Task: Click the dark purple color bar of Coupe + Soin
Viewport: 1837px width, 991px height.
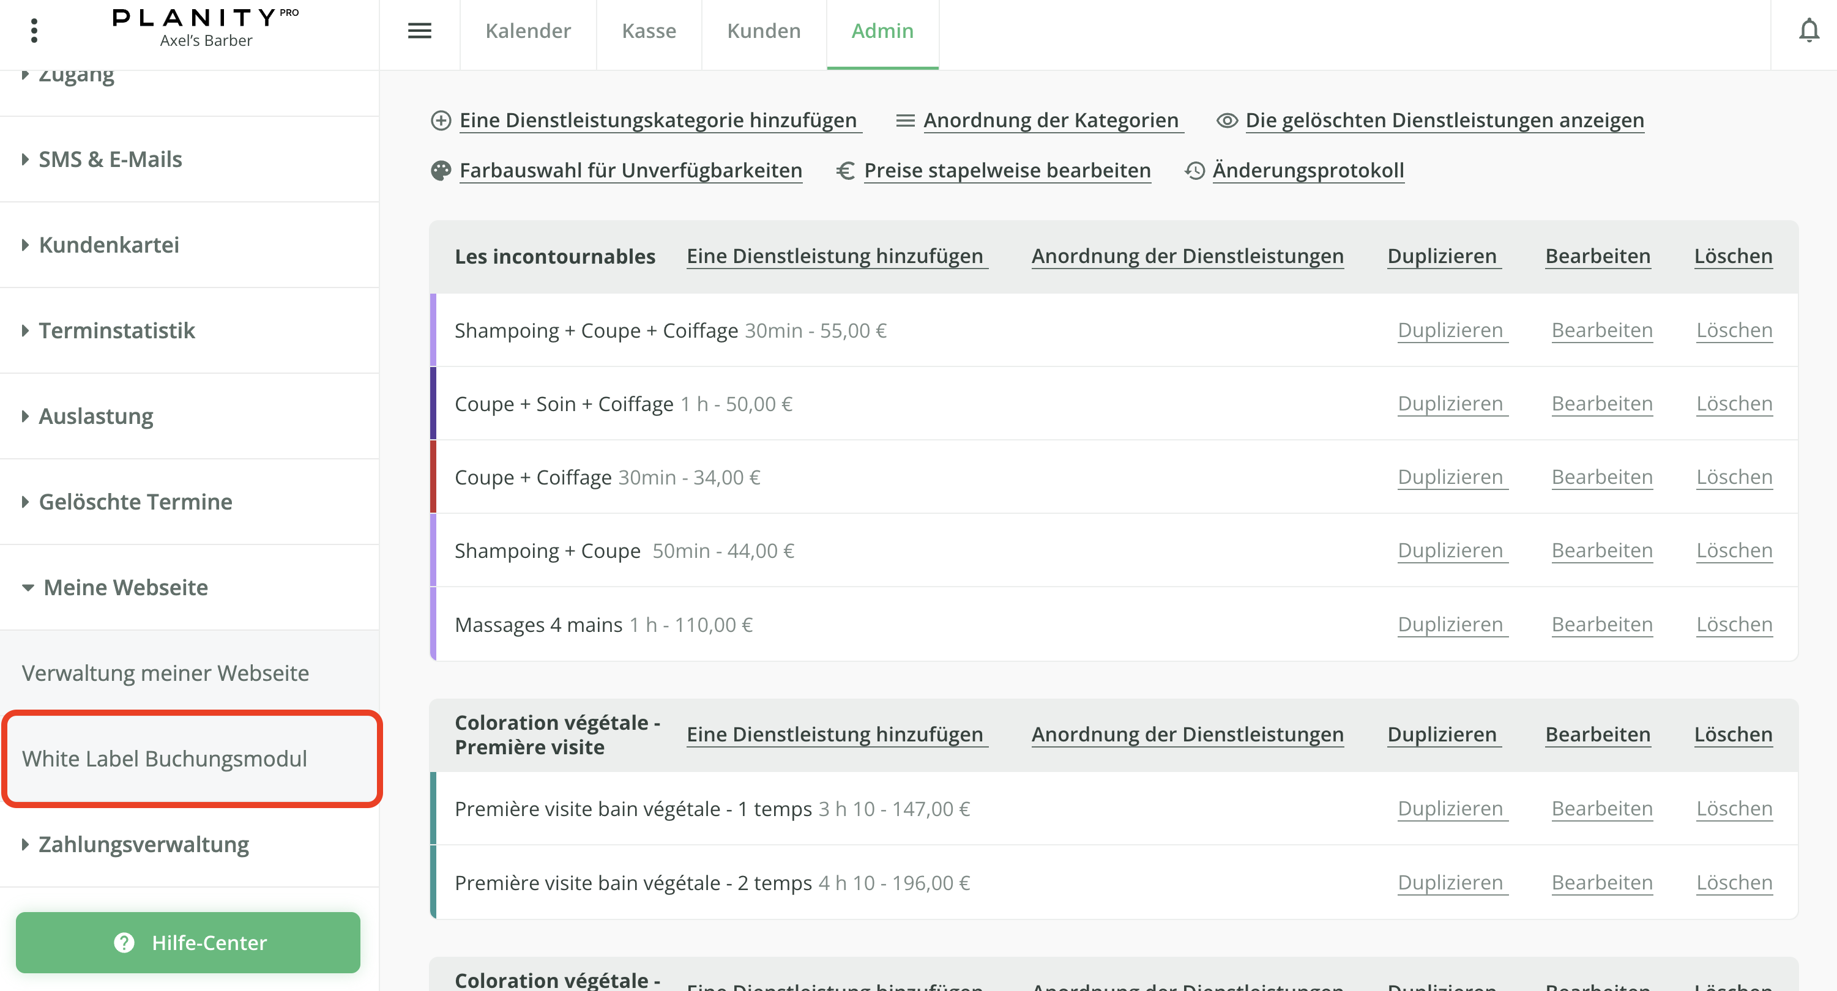Action: 433,404
